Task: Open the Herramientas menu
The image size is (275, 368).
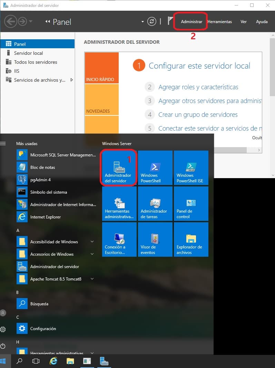Action: 219,22
